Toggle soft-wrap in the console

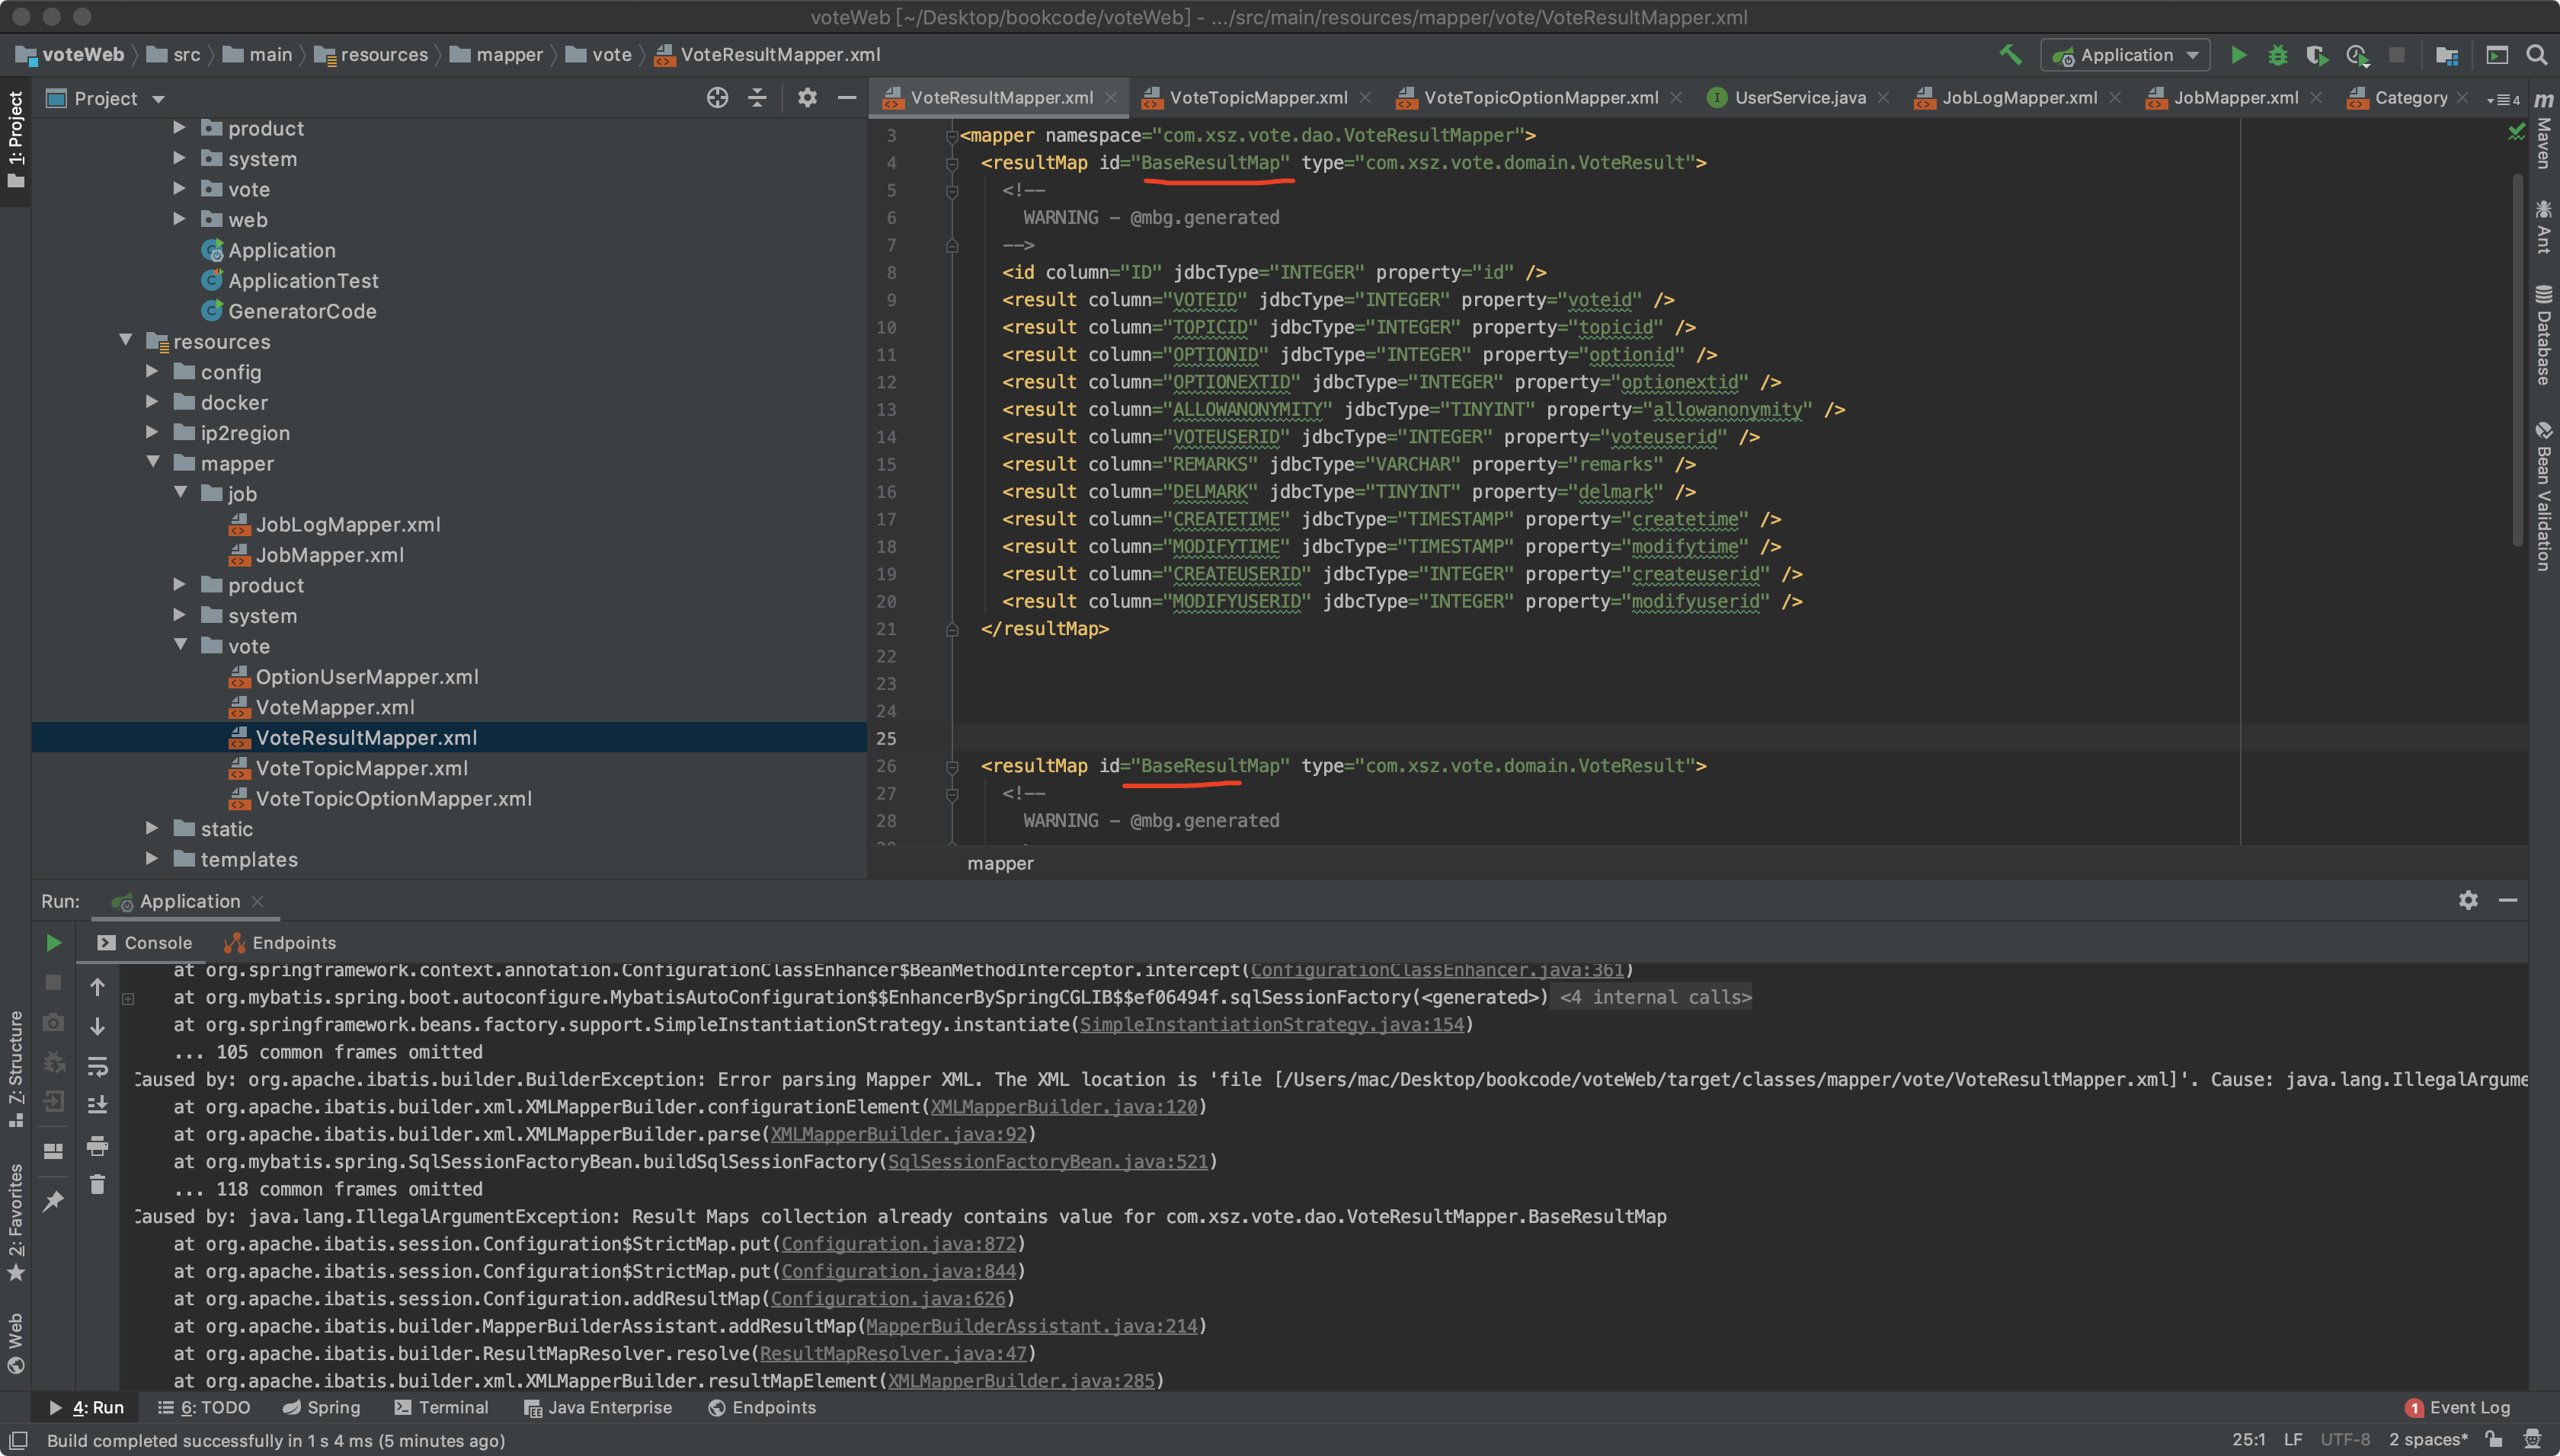click(97, 1066)
